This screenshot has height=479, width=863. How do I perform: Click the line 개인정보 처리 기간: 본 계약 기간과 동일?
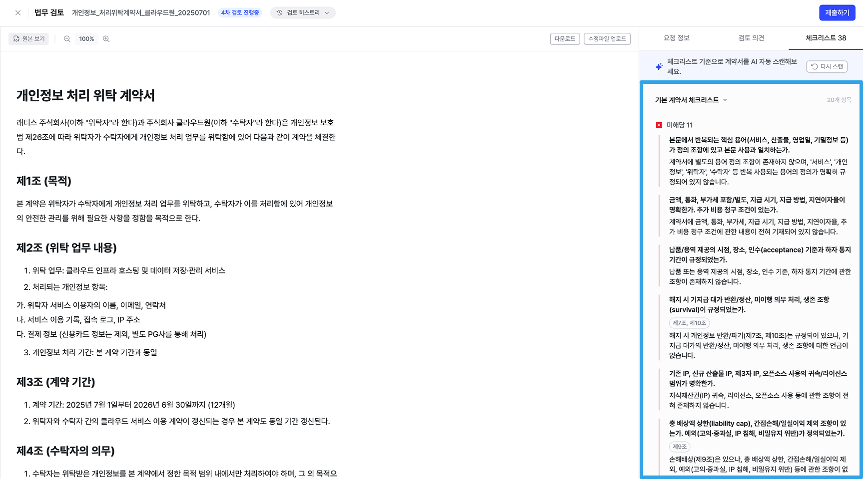90,352
